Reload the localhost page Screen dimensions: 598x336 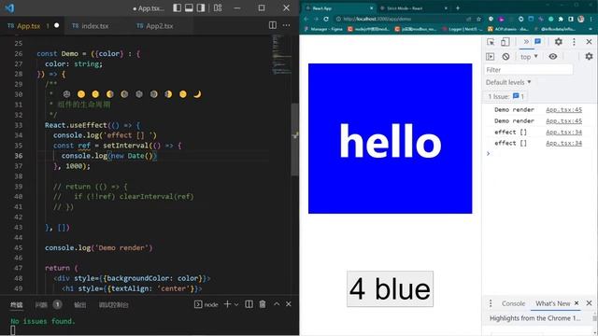click(326, 19)
